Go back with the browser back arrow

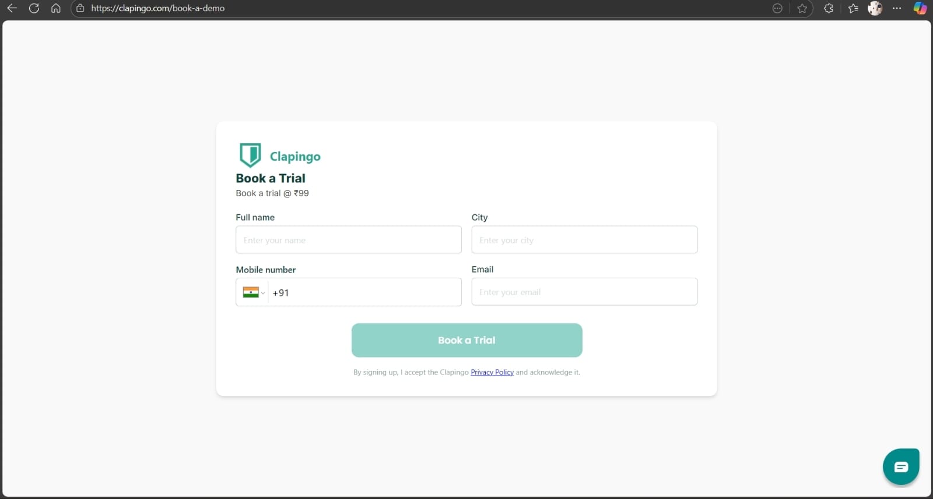12,8
